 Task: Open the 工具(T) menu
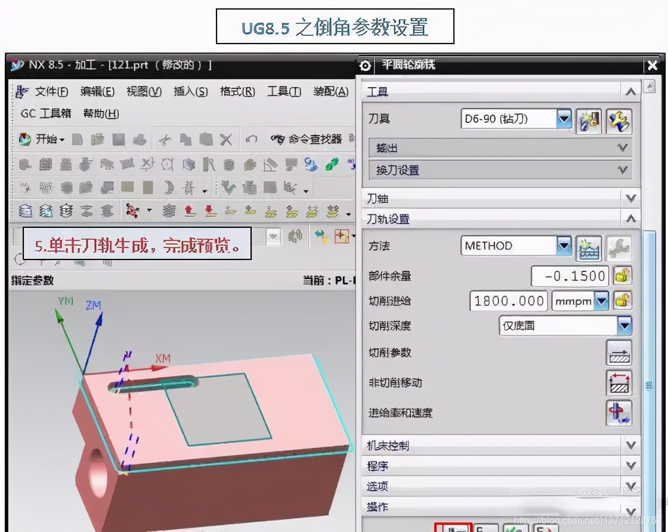(283, 92)
